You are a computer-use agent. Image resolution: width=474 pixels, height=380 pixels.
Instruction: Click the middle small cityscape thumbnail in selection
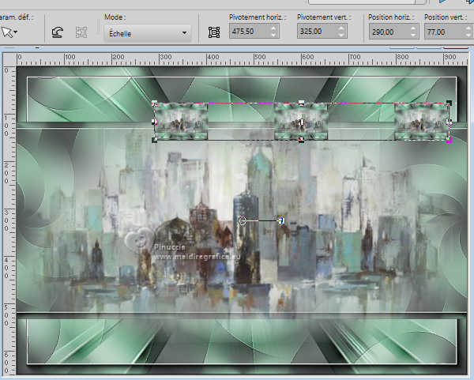pos(301,122)
